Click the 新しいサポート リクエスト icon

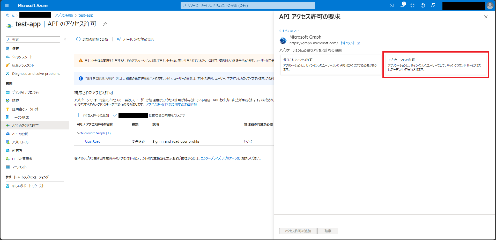pyautogui.click(x=8, y=186)
